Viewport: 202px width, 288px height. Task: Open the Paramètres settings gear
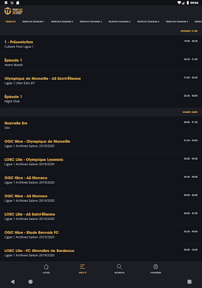click(x=155, y=269)
